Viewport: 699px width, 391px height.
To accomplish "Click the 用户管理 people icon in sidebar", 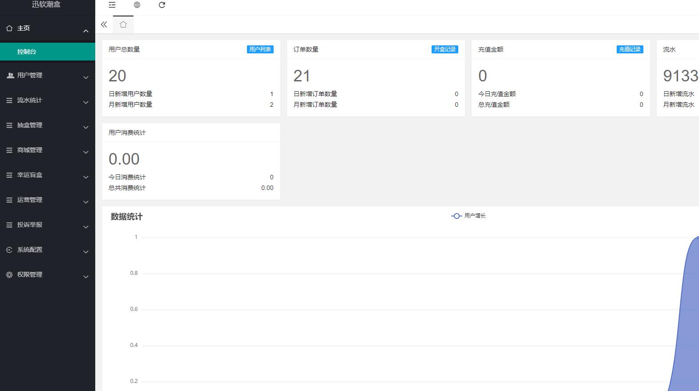I will pos(10,76).
